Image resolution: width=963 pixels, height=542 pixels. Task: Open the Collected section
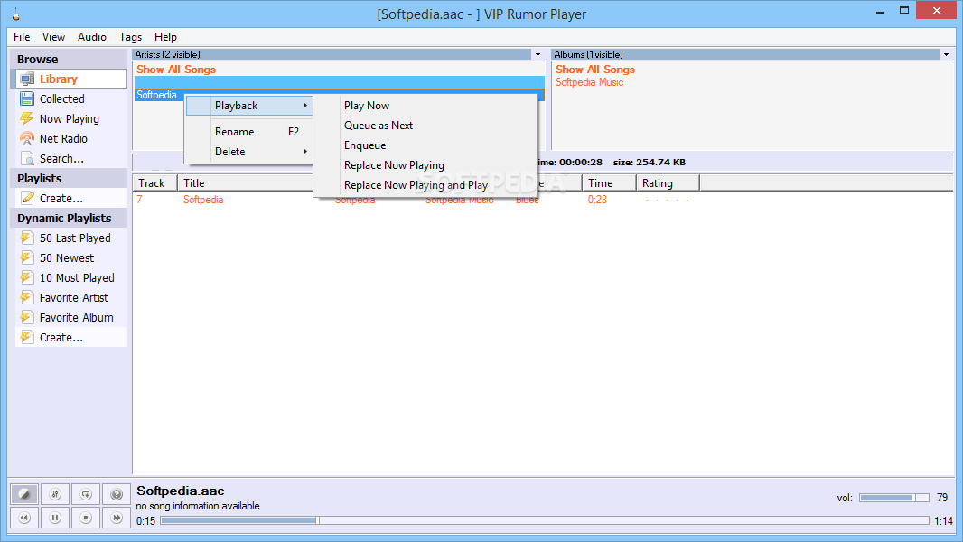(70, 98)
